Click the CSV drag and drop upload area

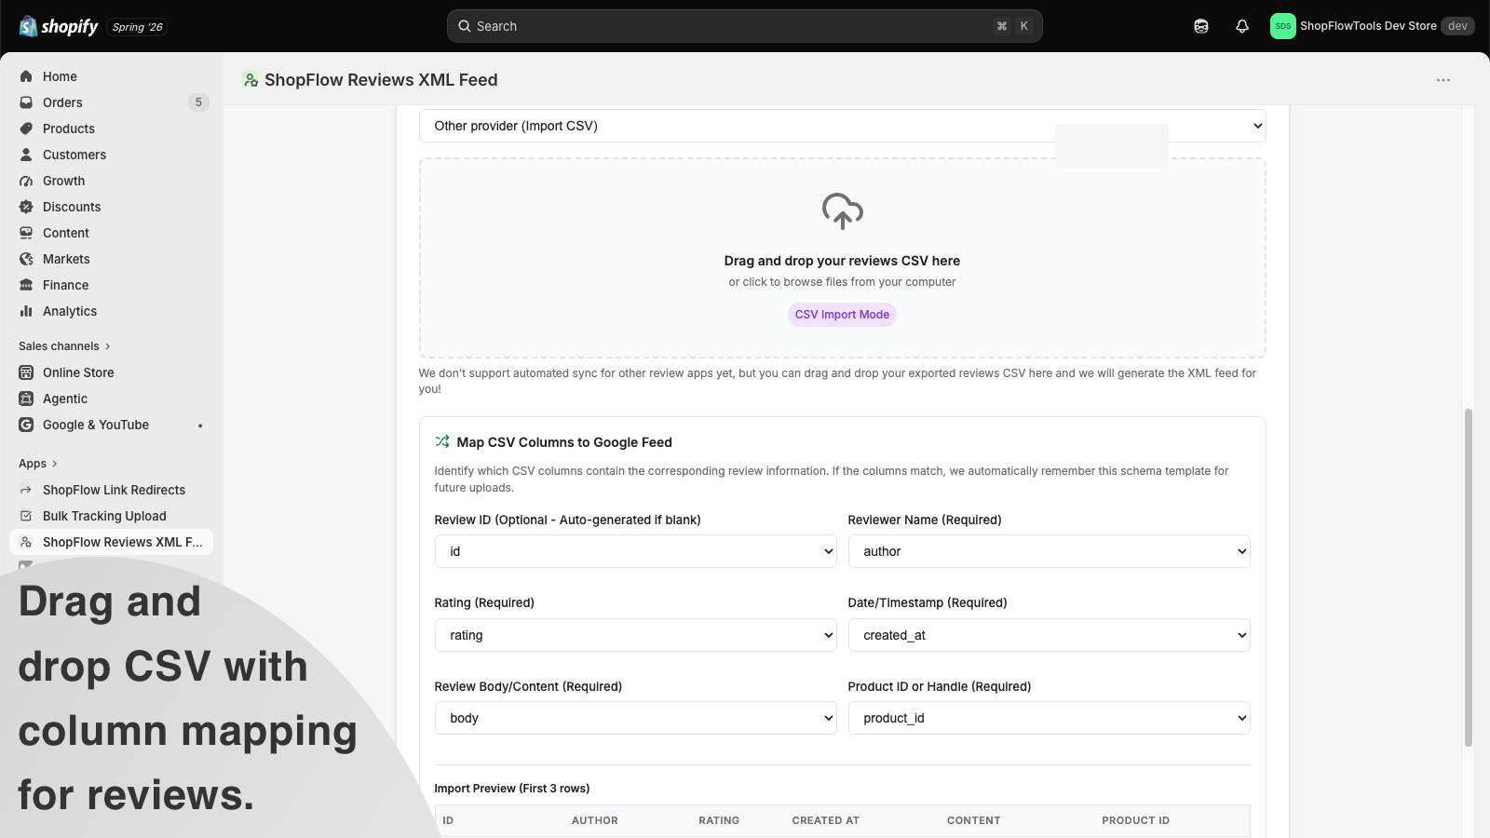pos(842,258)
